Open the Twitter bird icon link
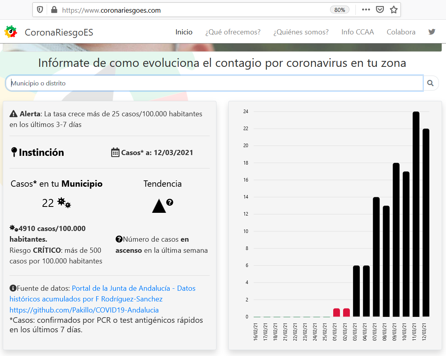Viewport: 446px width, 356px height. [432, 32]
